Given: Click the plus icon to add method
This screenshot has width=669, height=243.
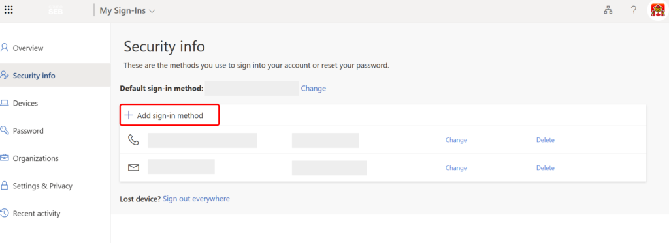Looking at the screenshot, I should click(x=129, y=115).
